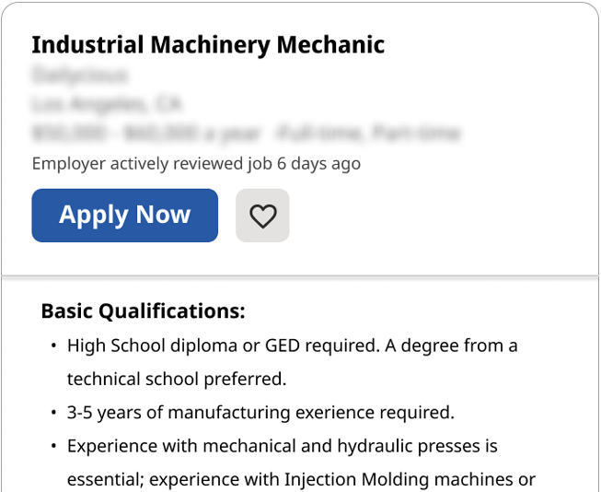Click the blurred job location line

pos(107,103)
